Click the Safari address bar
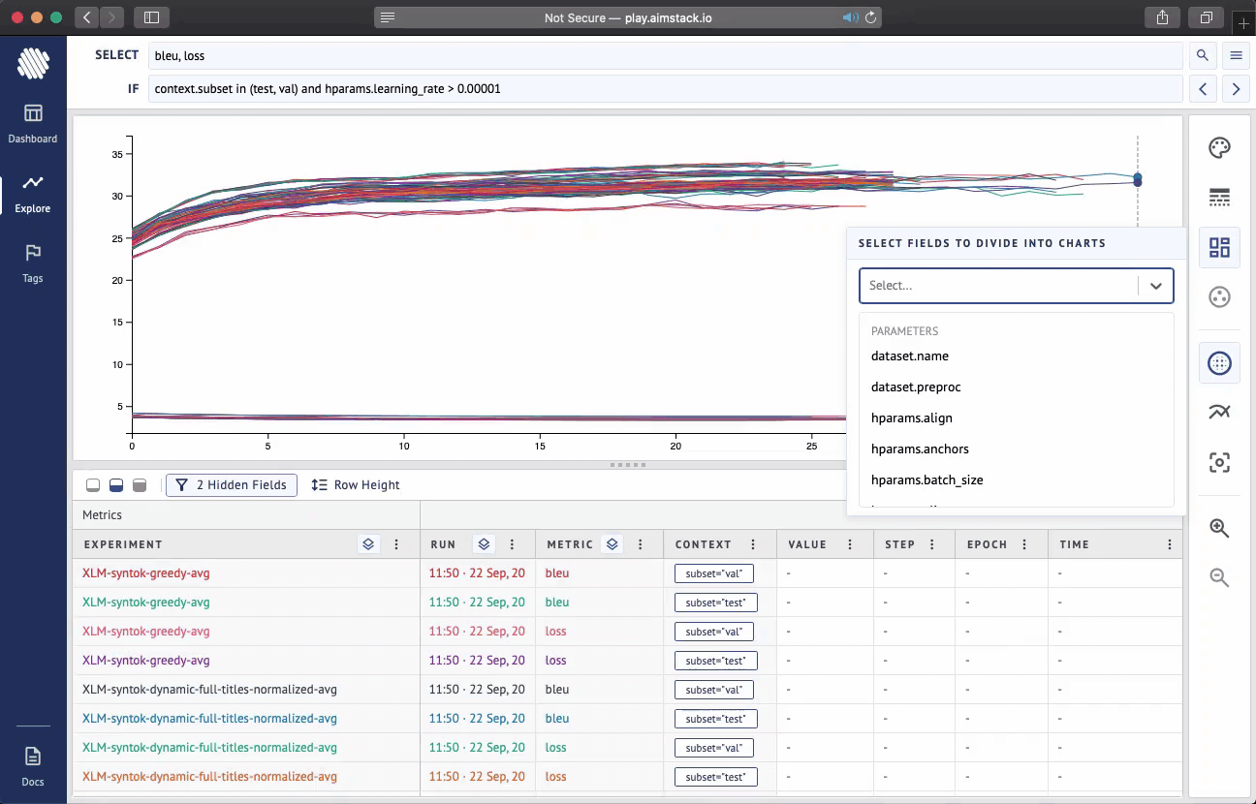 click(628, 17)
